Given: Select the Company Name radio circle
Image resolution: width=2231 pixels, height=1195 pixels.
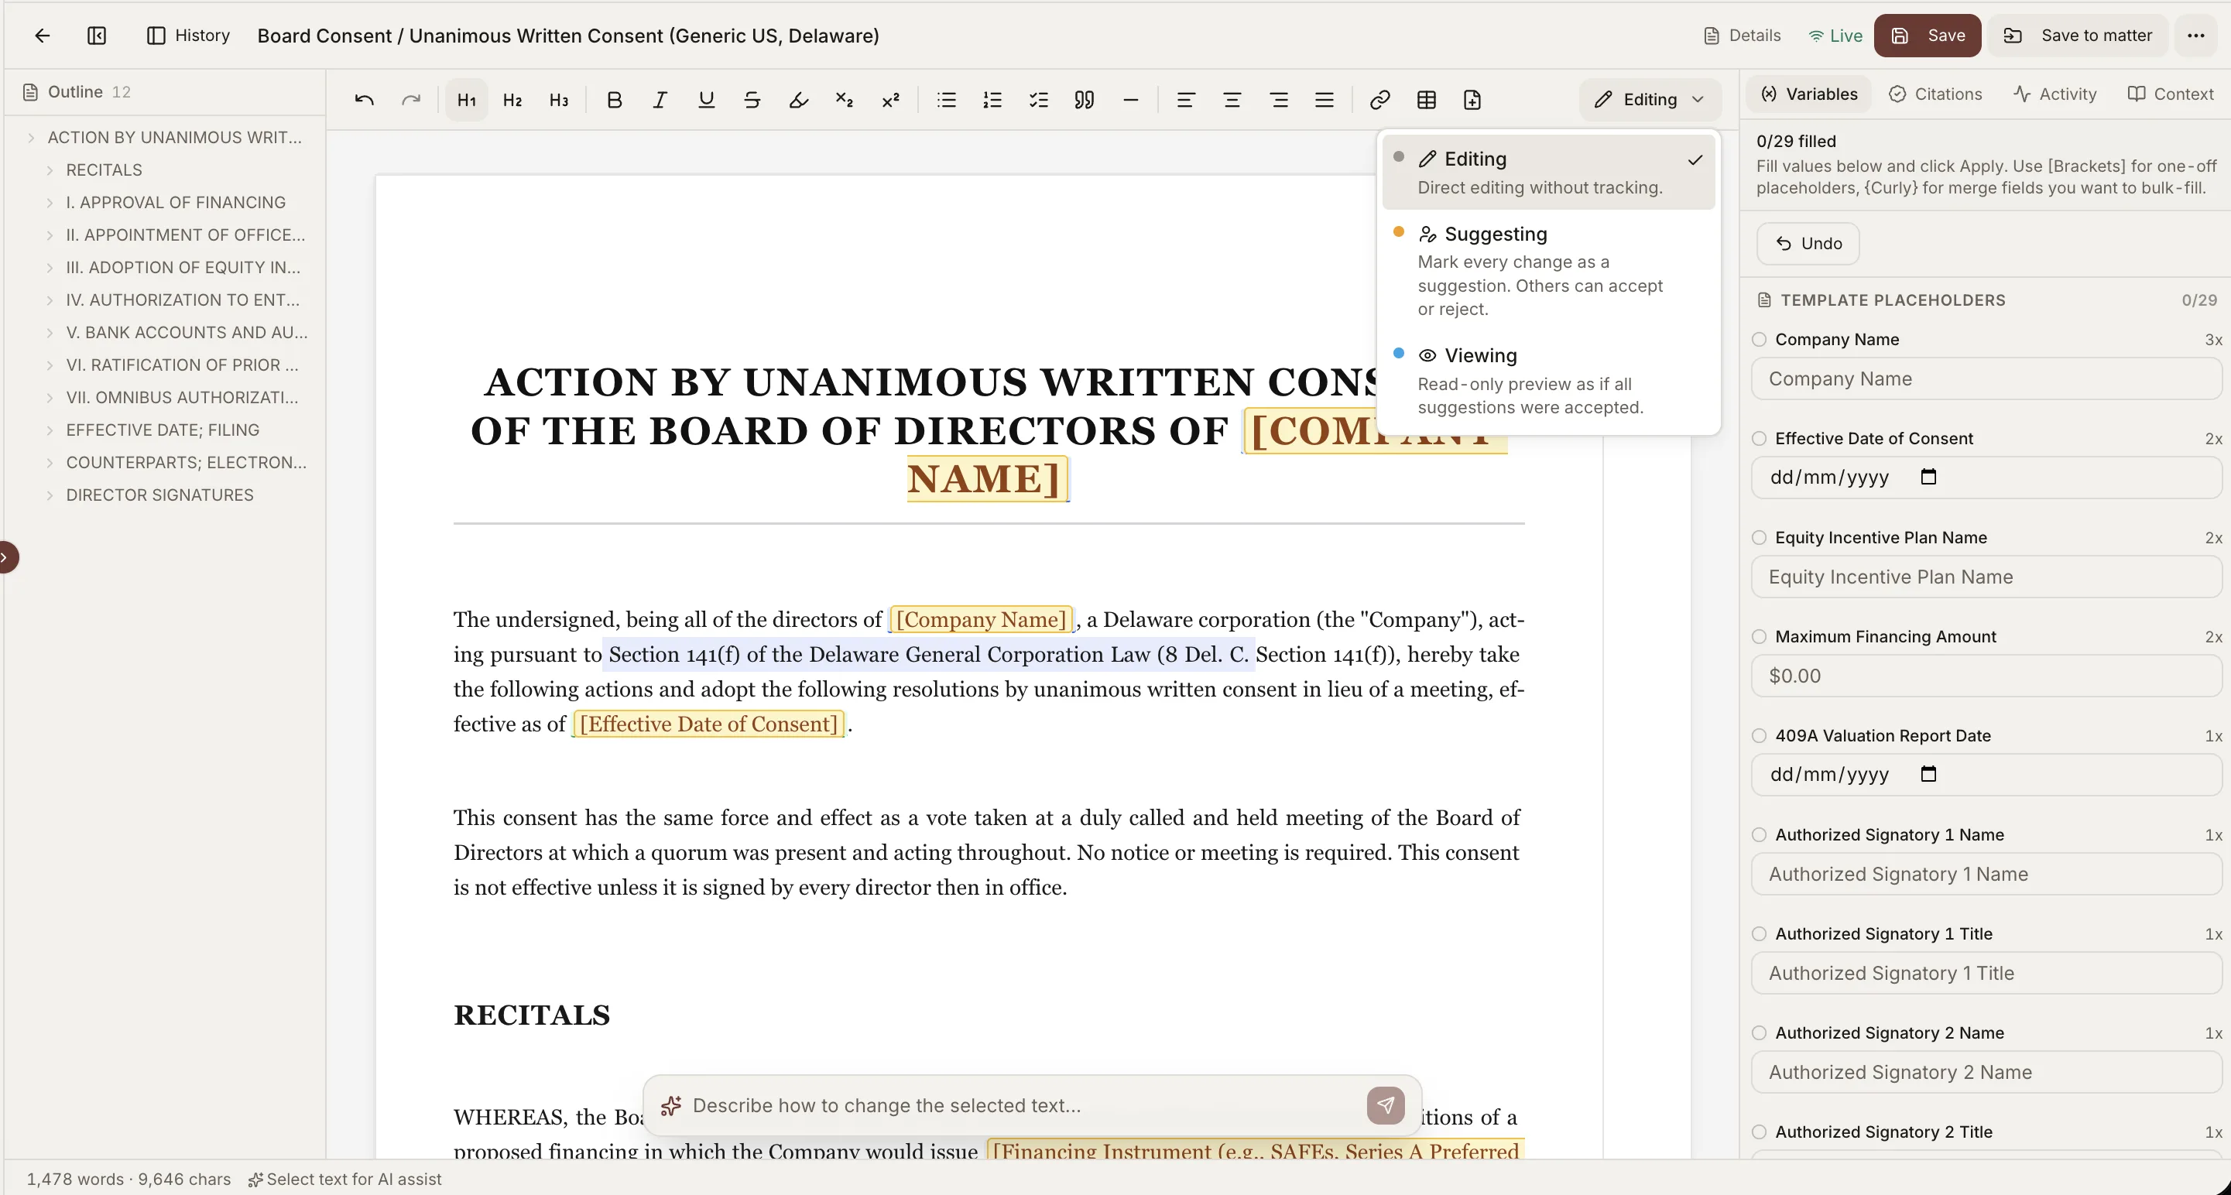Looking at the screenshot, I should tap(1759, 340).
